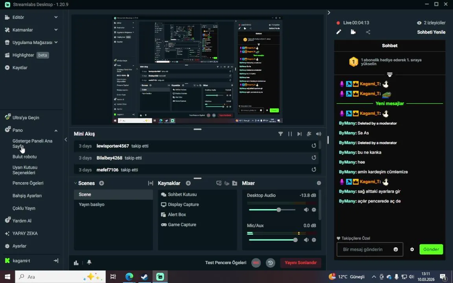Screen dimensions: 453x283
Task: Adjust the Mic/Aux volume slider
Action: click(x=272, y=240)
